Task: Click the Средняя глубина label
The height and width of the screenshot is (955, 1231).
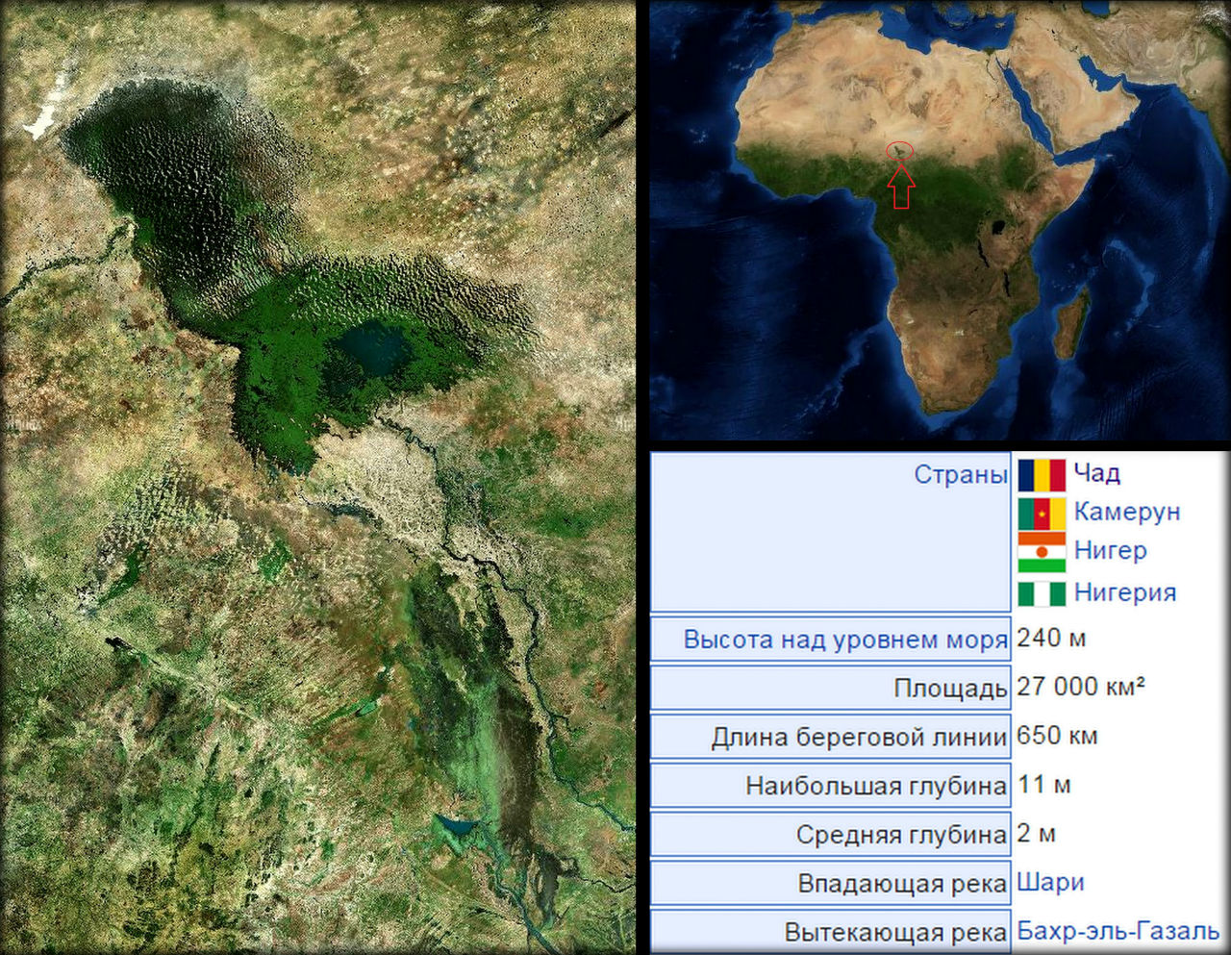Action: click(901, 835)
